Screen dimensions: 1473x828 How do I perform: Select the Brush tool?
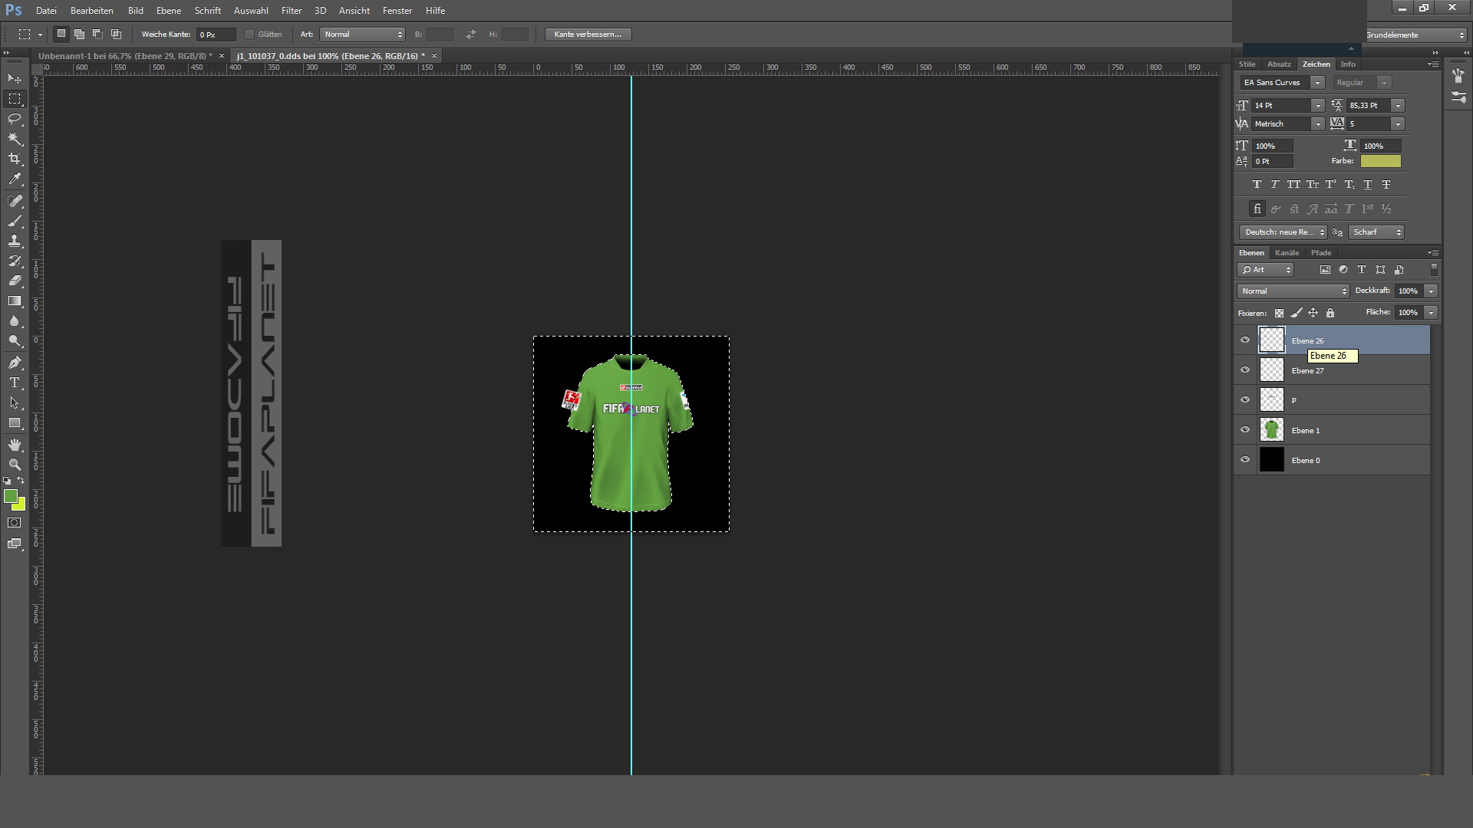click(x=15, y=221)
